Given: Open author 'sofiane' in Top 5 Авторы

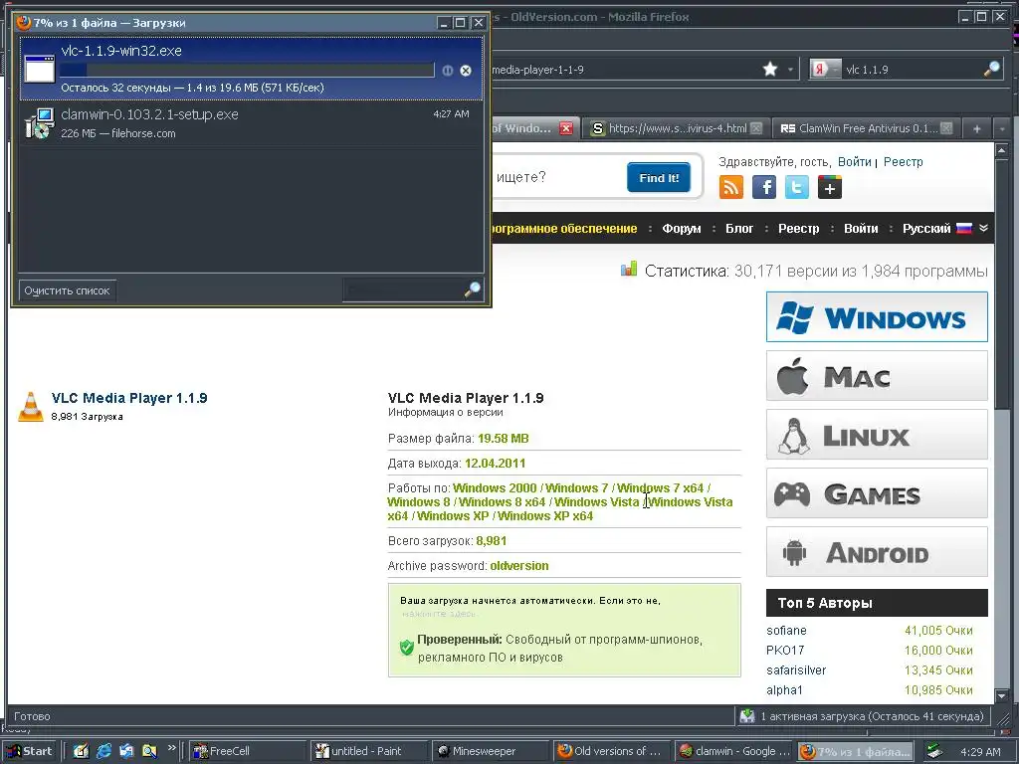Looking at the screenshot, I should tap(786, 630).
